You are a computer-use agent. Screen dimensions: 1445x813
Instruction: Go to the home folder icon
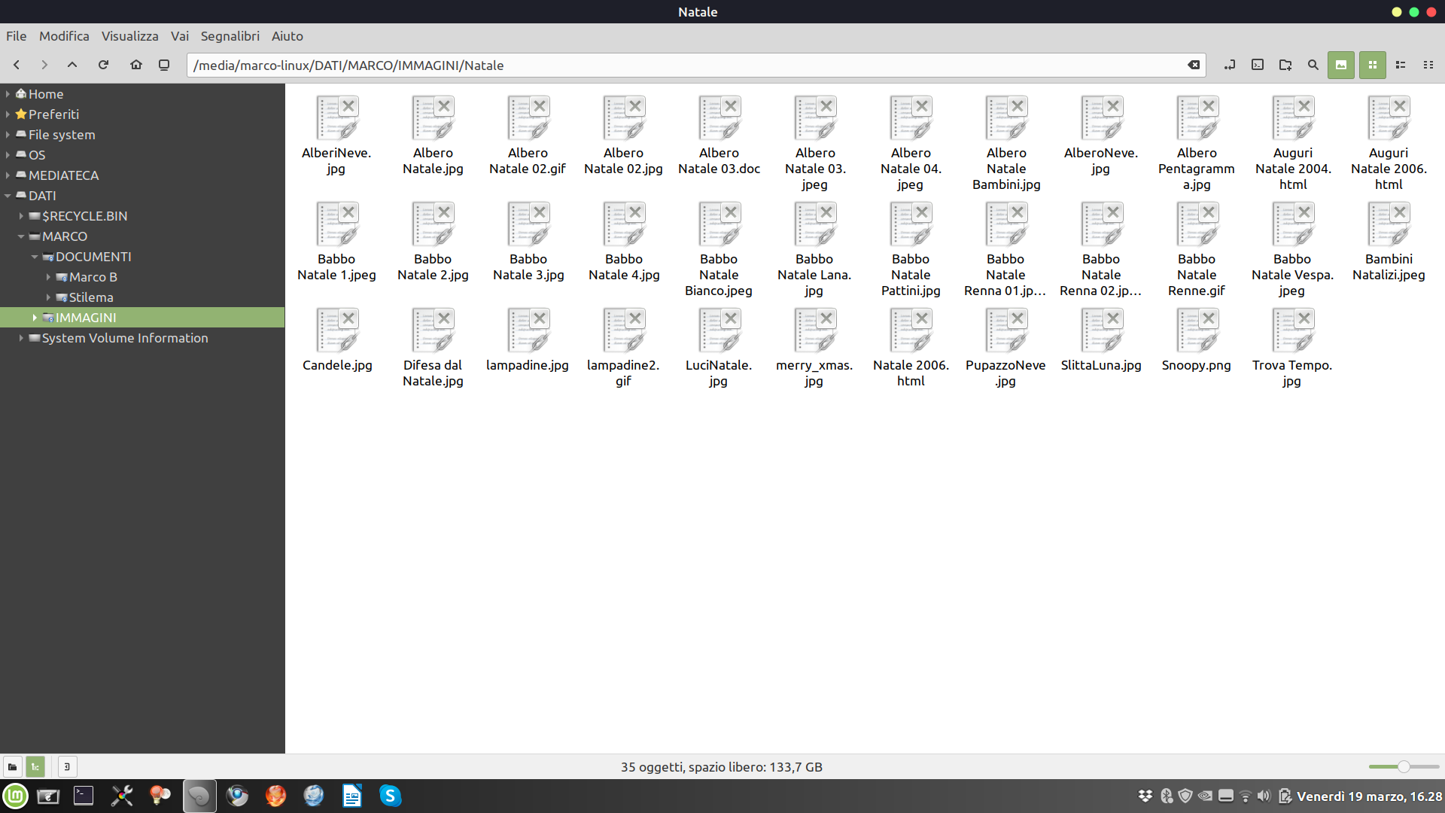135,65
